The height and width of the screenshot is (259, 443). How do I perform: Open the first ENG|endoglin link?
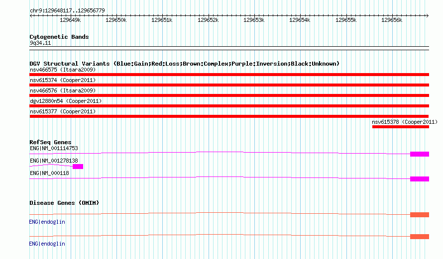click(47, 222)
